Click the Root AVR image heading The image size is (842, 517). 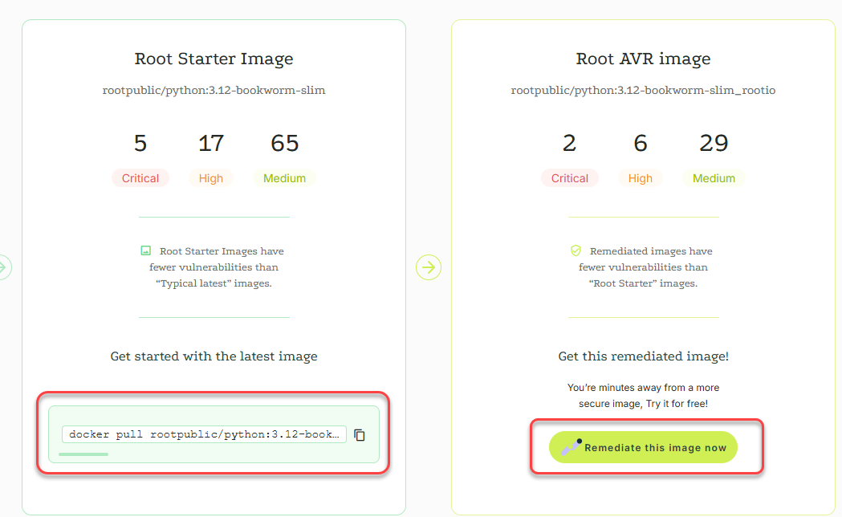[643, 59]
